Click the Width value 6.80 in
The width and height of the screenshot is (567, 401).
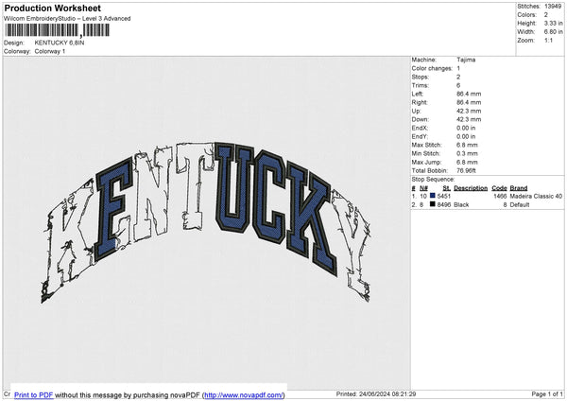click(x=553, y=32)
